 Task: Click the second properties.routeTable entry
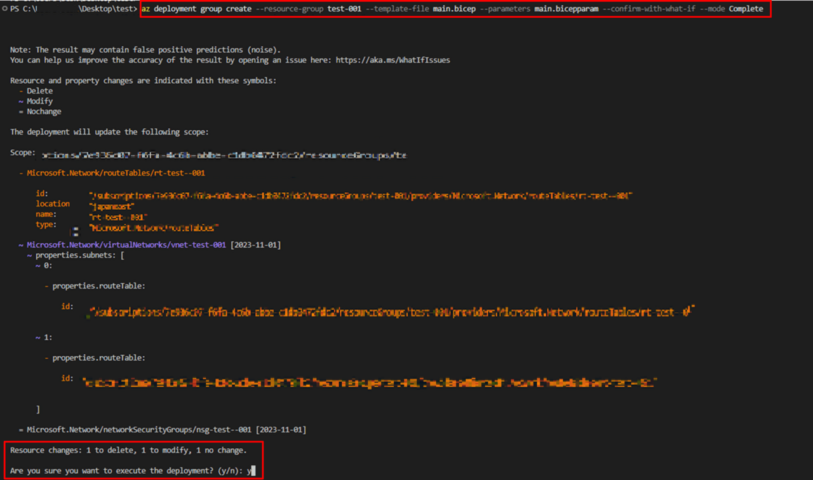98,357
